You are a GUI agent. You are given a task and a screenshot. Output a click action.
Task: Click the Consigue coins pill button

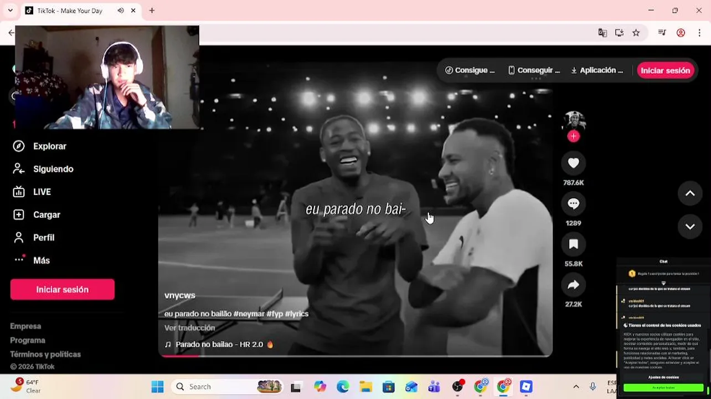pos(470,70)
